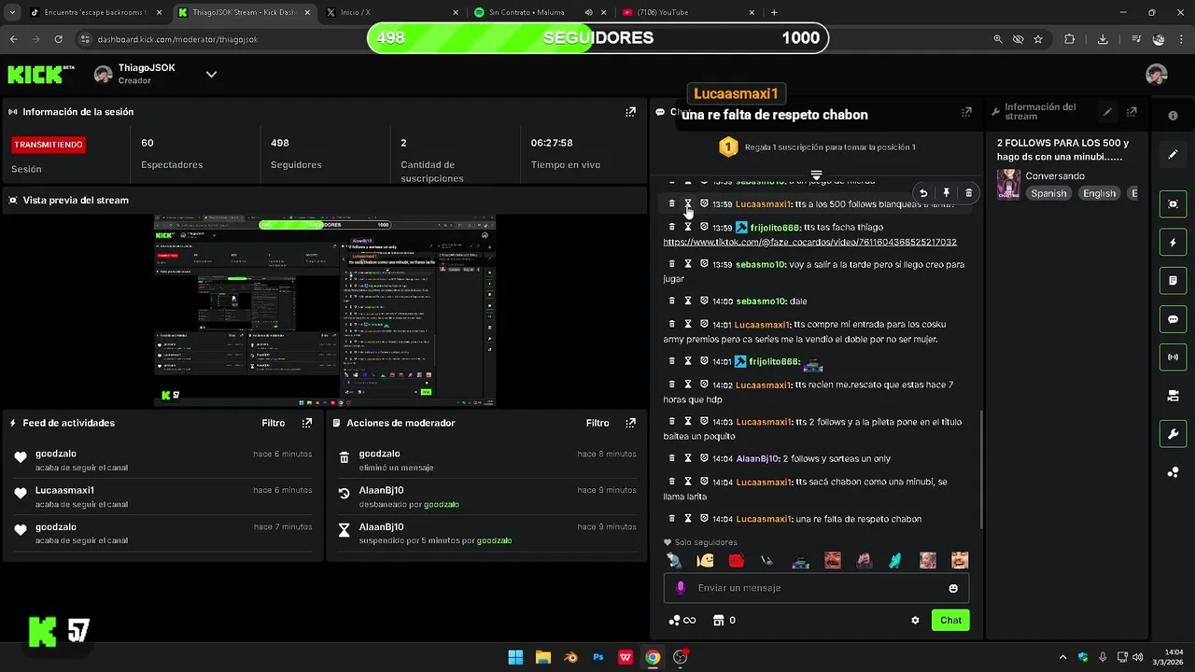Show hidden icons chevron in system tray
The width and height of the screenshot is (1195, 672).
pyautogui.click(x=1062, y=657)
